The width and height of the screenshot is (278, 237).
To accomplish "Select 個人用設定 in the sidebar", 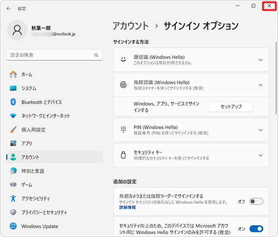I will click(x=54, y=129).
